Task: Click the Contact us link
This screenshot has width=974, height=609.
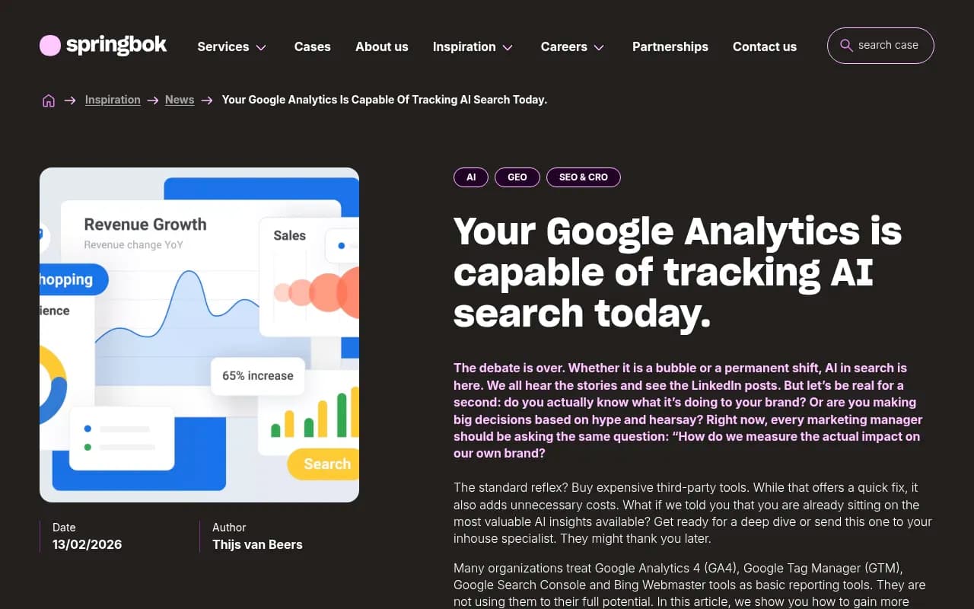Action: tap(764, 46)
